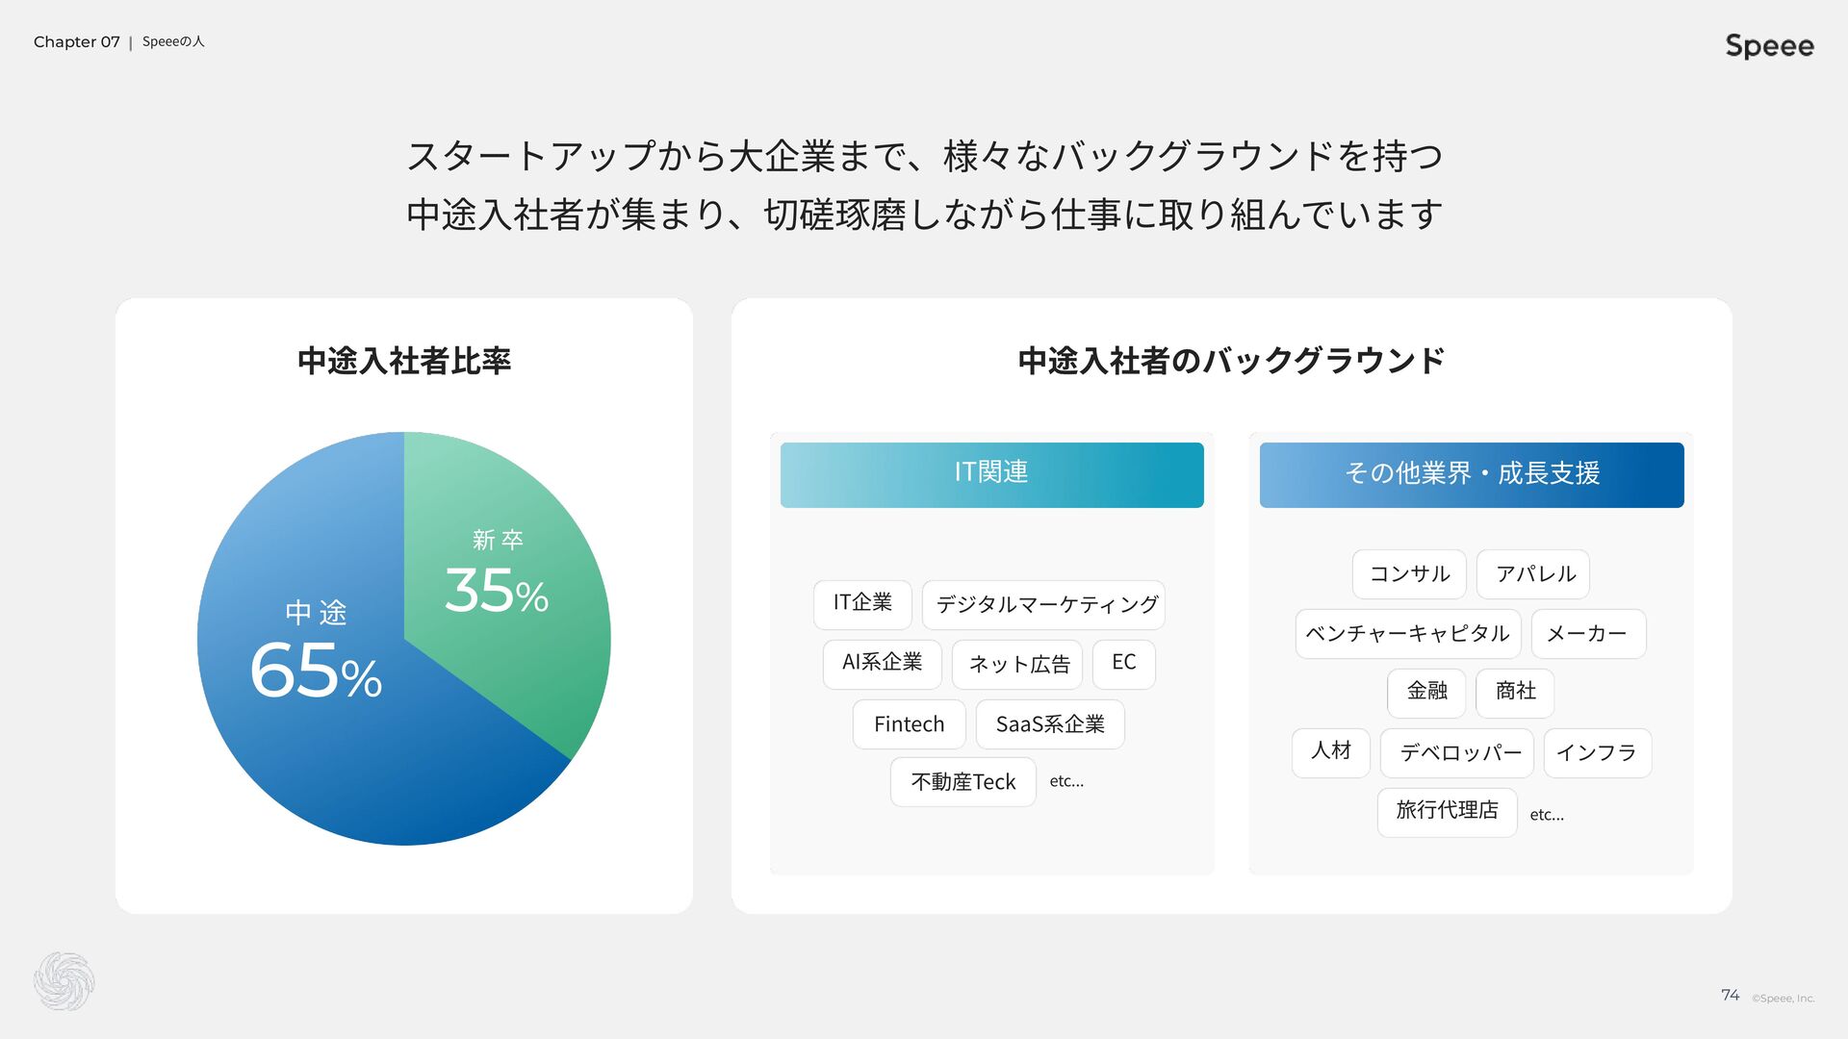Click the Chapter 07 breadcrumb label
The image size is (1848, 1039).
coord(77,42)
